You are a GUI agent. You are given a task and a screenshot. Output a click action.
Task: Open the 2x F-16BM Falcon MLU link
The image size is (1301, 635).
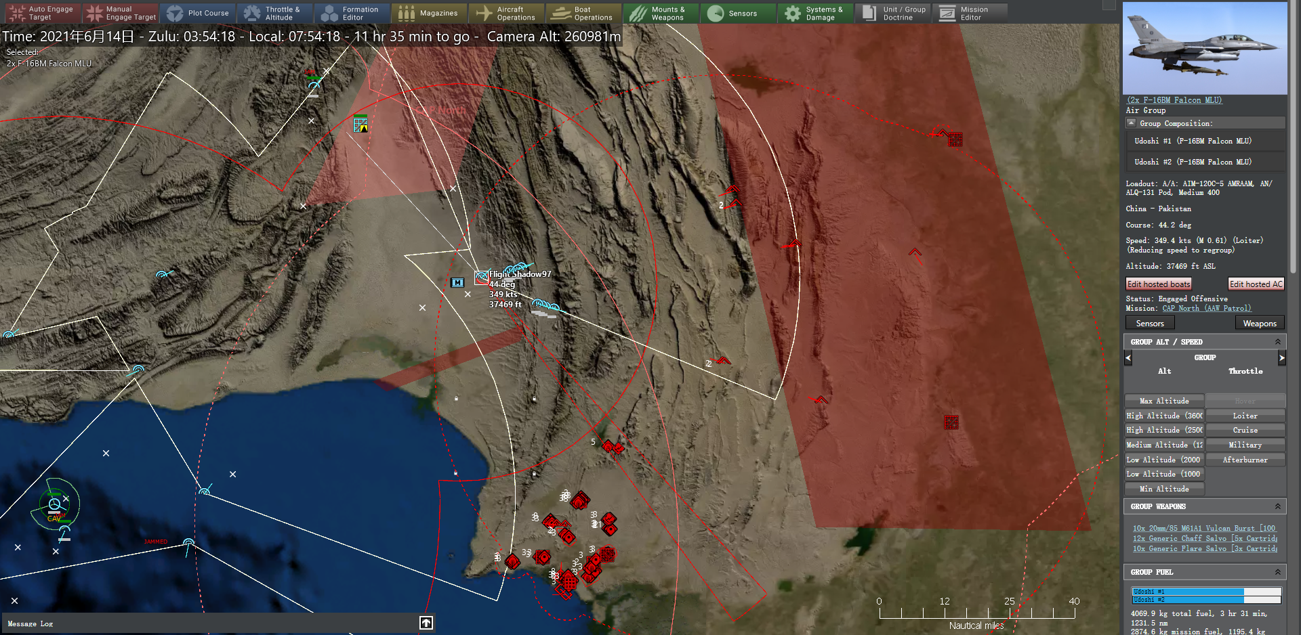pos(1174,100)
